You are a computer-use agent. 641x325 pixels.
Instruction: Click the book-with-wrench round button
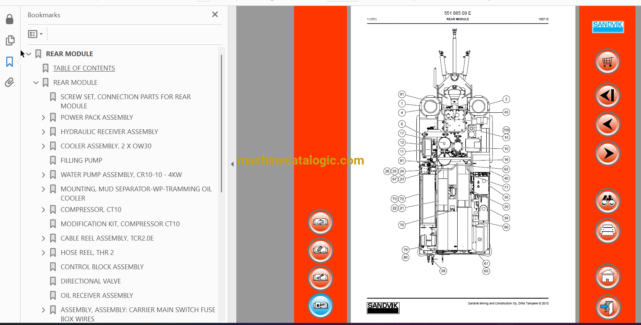point(320,278)
